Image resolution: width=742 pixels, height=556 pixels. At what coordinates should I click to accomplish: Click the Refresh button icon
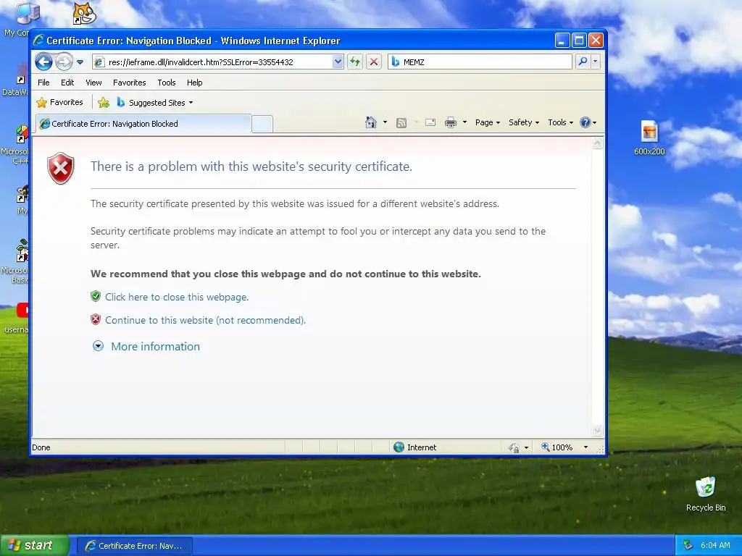click(x=355, y=62)
